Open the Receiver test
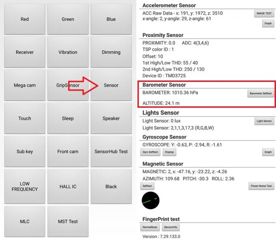The image size is (276, 242). (25, 52)
